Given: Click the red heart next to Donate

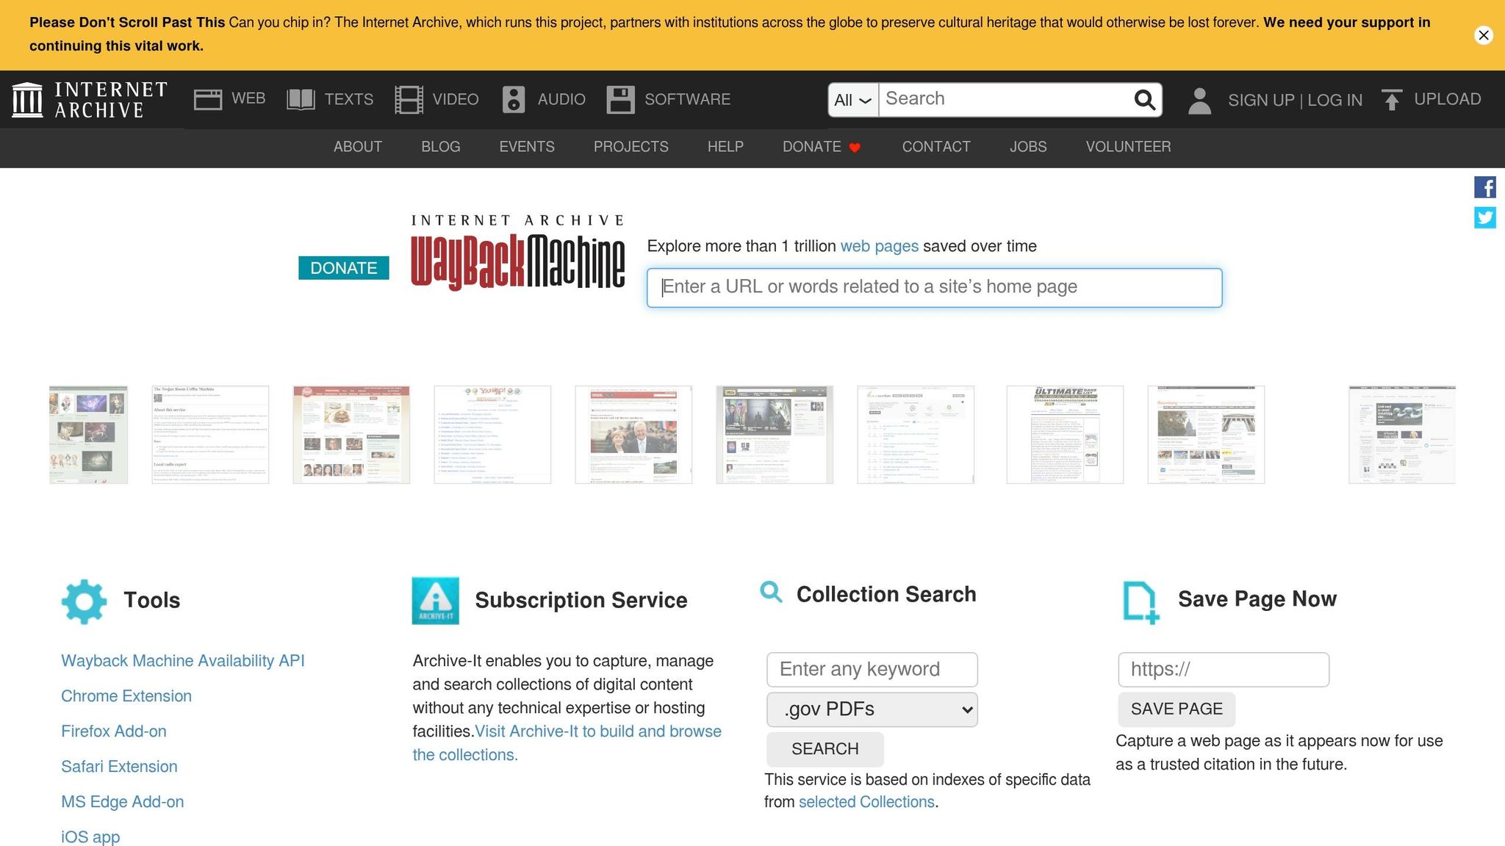Looking at the screenshot, I should point(855,148).
